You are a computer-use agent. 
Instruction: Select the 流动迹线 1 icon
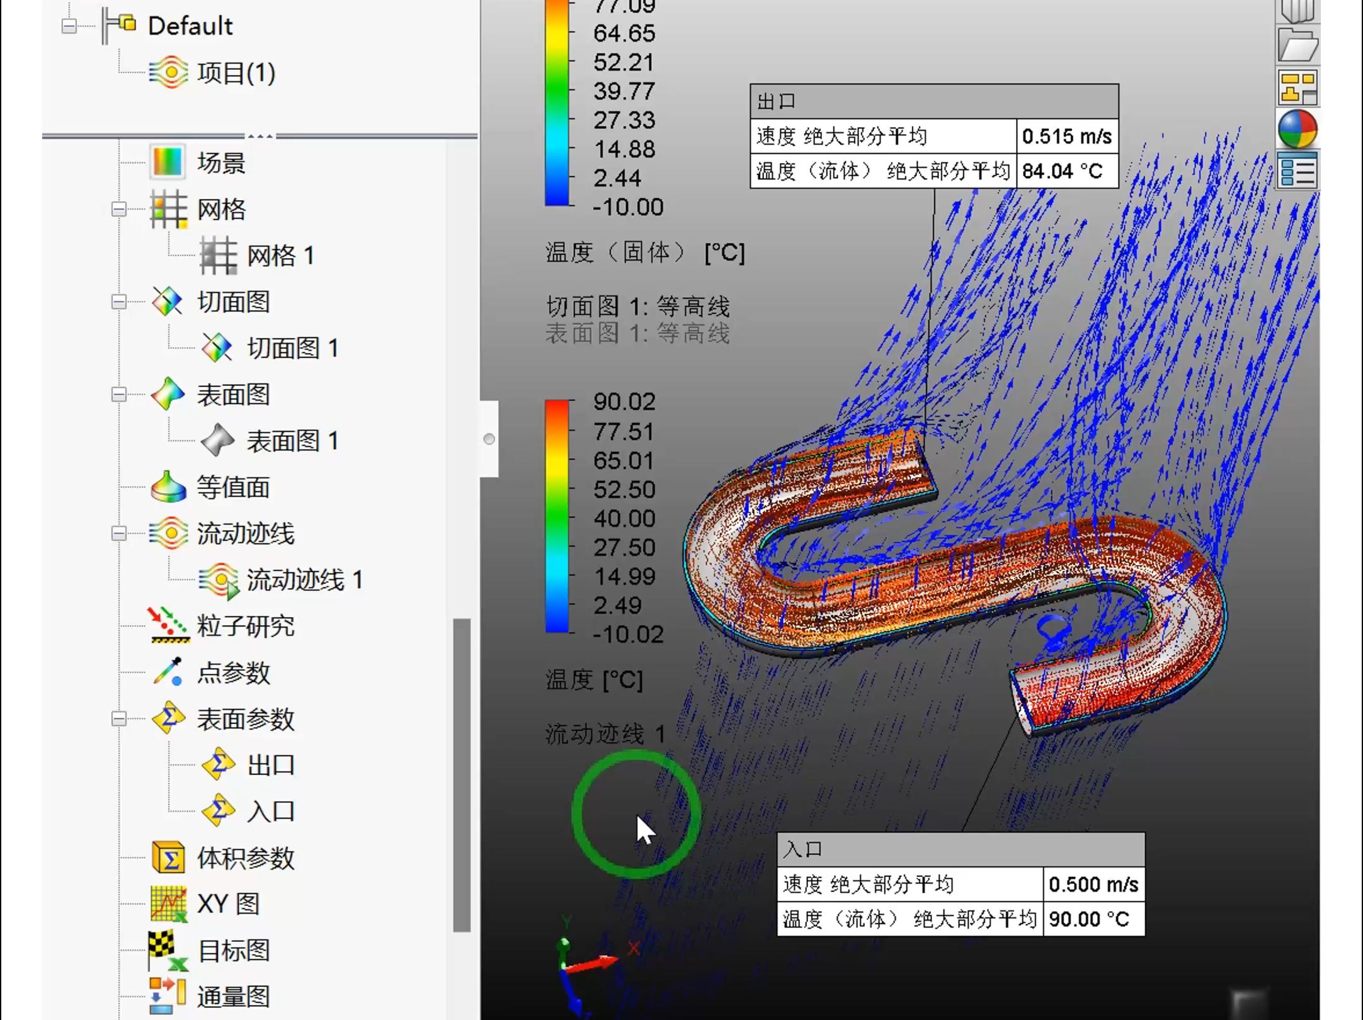tap(219, 581)
